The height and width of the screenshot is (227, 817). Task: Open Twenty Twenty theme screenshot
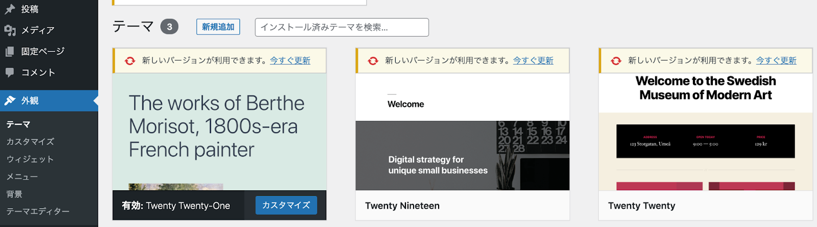pyautogui.click(x=706, y=132)
